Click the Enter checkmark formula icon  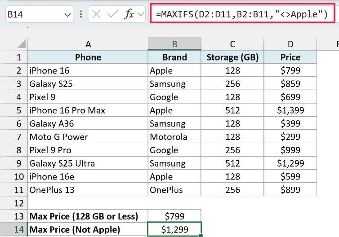pyautogui.click(x=112, y=14)
